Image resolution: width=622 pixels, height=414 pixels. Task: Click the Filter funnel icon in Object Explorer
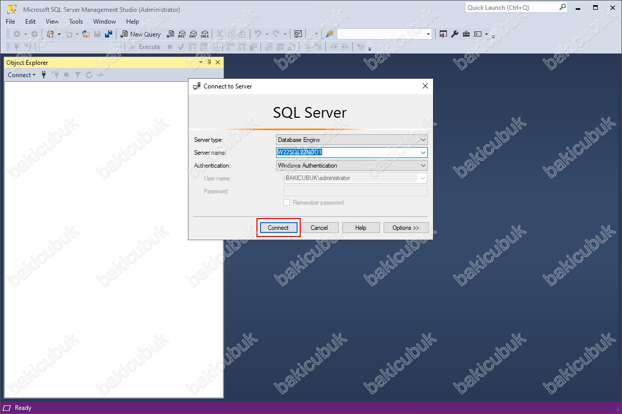[78, 75]
